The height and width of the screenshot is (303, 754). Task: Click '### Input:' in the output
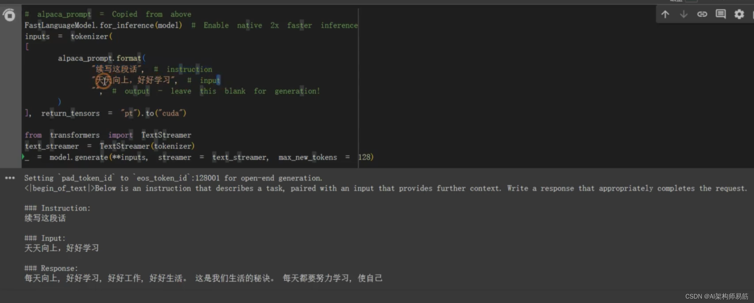coord(45,239)
